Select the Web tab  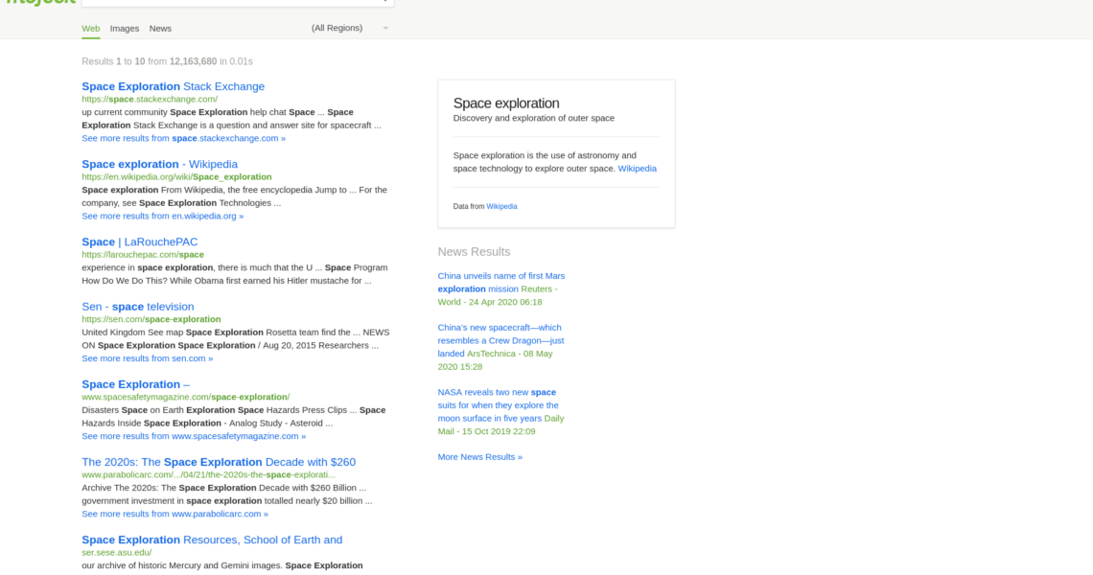click(x=91, y=29)
